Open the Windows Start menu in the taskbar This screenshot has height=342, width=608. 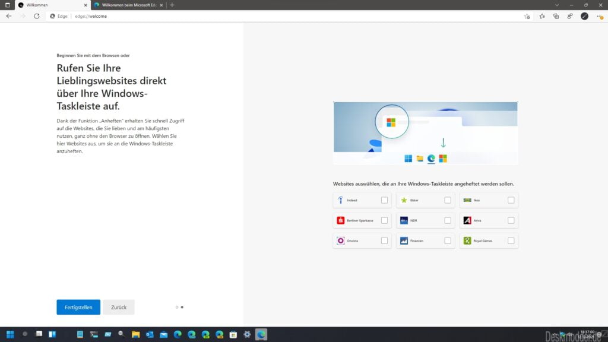click(10, 334)
